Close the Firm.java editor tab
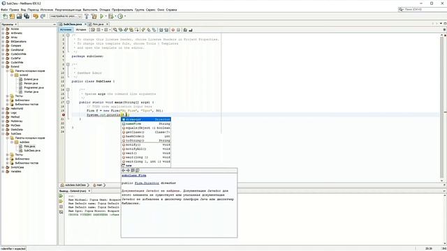 [107, 24]
